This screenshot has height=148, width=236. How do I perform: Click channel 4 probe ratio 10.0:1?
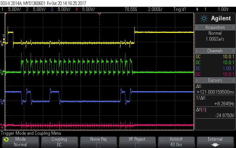[228, 74]
